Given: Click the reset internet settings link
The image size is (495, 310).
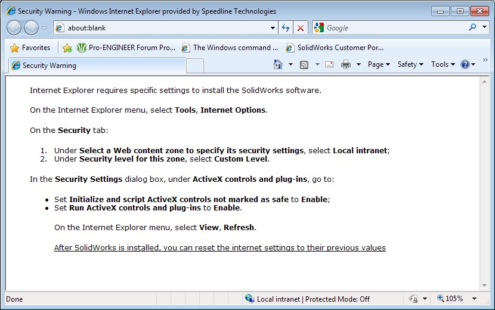Looking at the screenshot, I should (219, 247).
